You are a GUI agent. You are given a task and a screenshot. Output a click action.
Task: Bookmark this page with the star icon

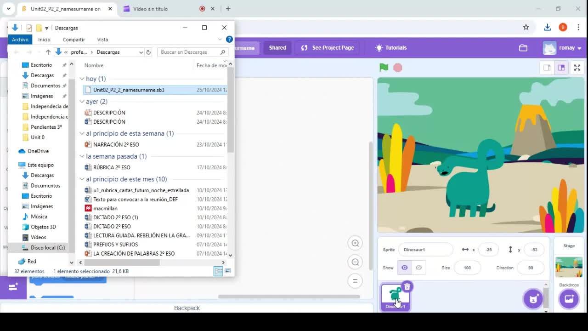pos(526,27)
